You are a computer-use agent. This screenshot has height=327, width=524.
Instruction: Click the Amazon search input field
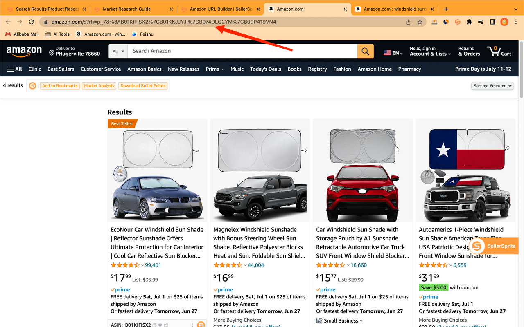point(242,51)
